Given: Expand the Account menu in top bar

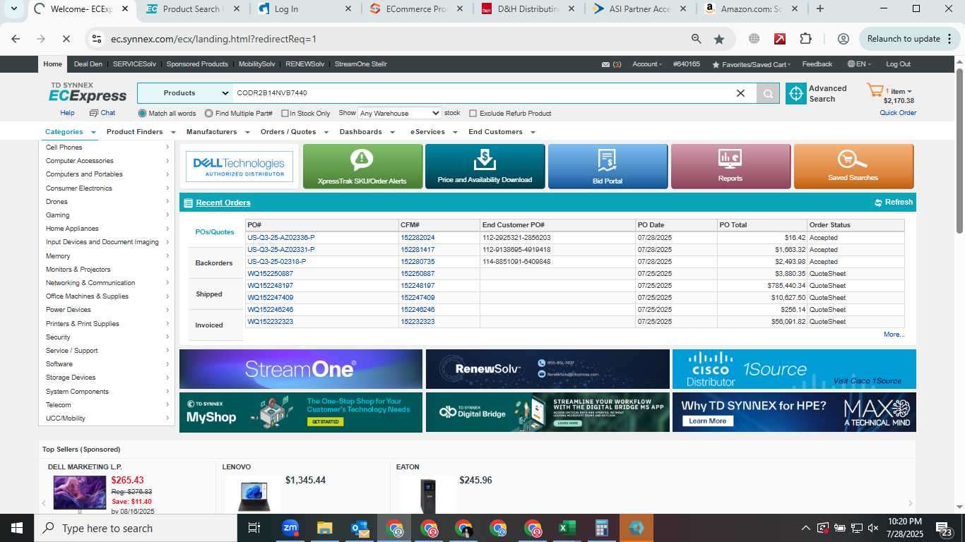Looking at the screenshot, I should 647,64.
